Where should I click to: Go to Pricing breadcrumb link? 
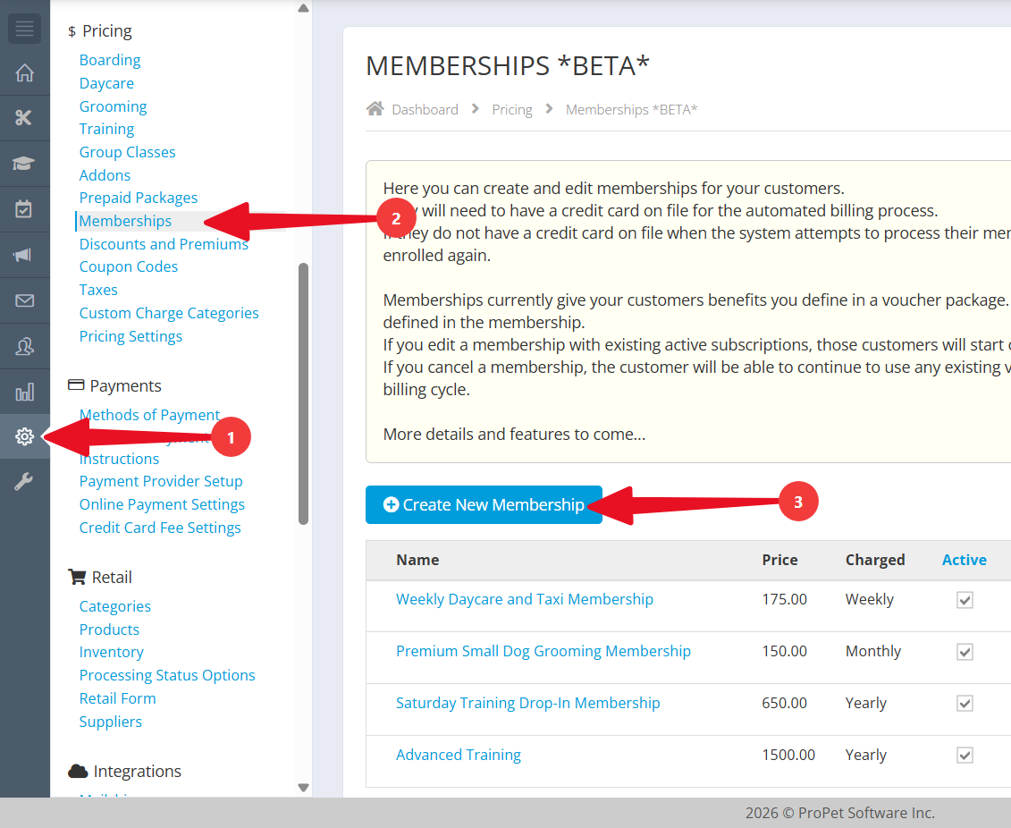pyautogui.click(x=512, y=110)
